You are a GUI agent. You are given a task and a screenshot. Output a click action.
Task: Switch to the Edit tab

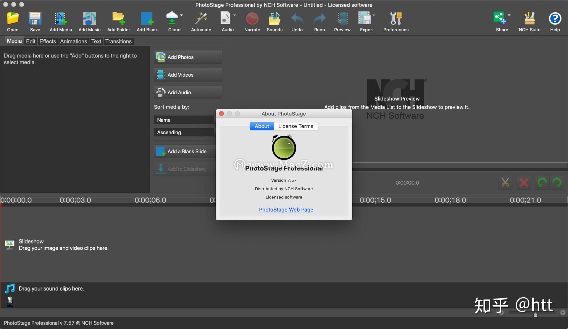click(x=30, y=41)
